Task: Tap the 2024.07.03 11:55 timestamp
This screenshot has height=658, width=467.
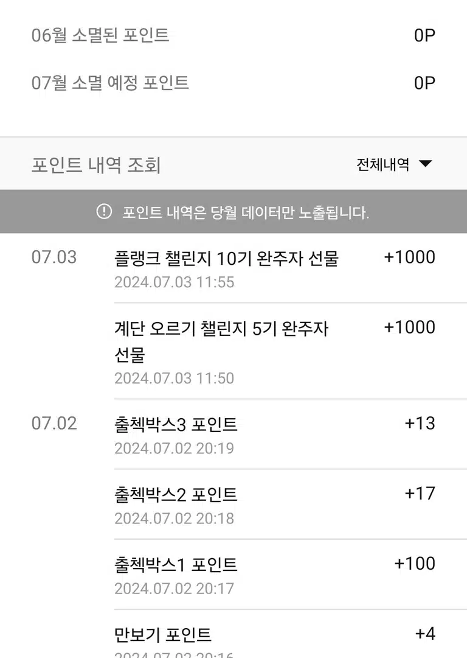Action: tap(175, 282)
